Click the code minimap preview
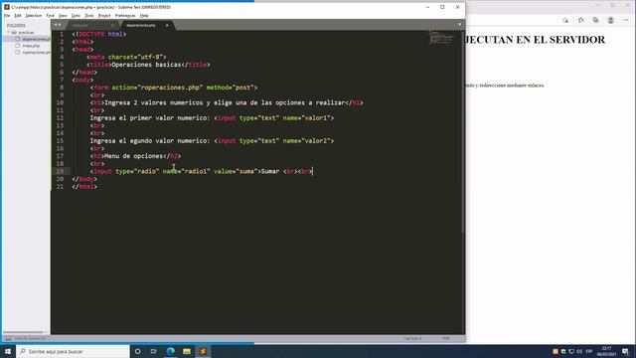The height and width of the screenshot is (358, 636). pos(442,38)
